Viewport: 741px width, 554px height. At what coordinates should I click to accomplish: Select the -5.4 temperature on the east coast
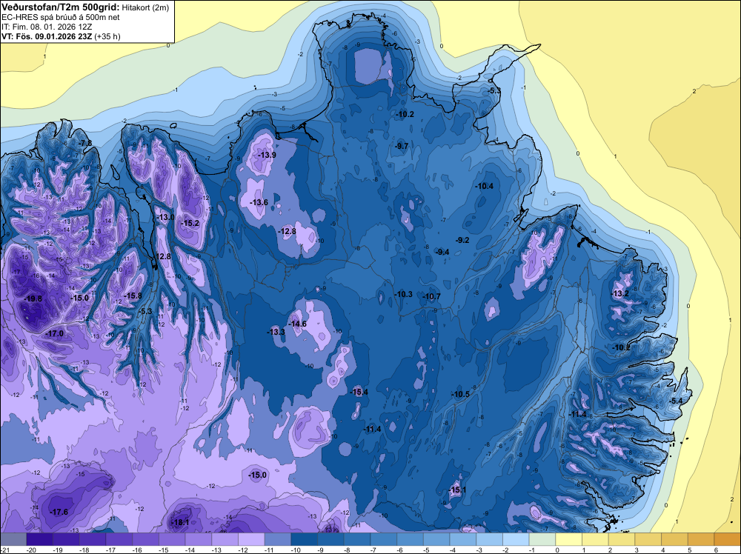[x=676, y=401]
